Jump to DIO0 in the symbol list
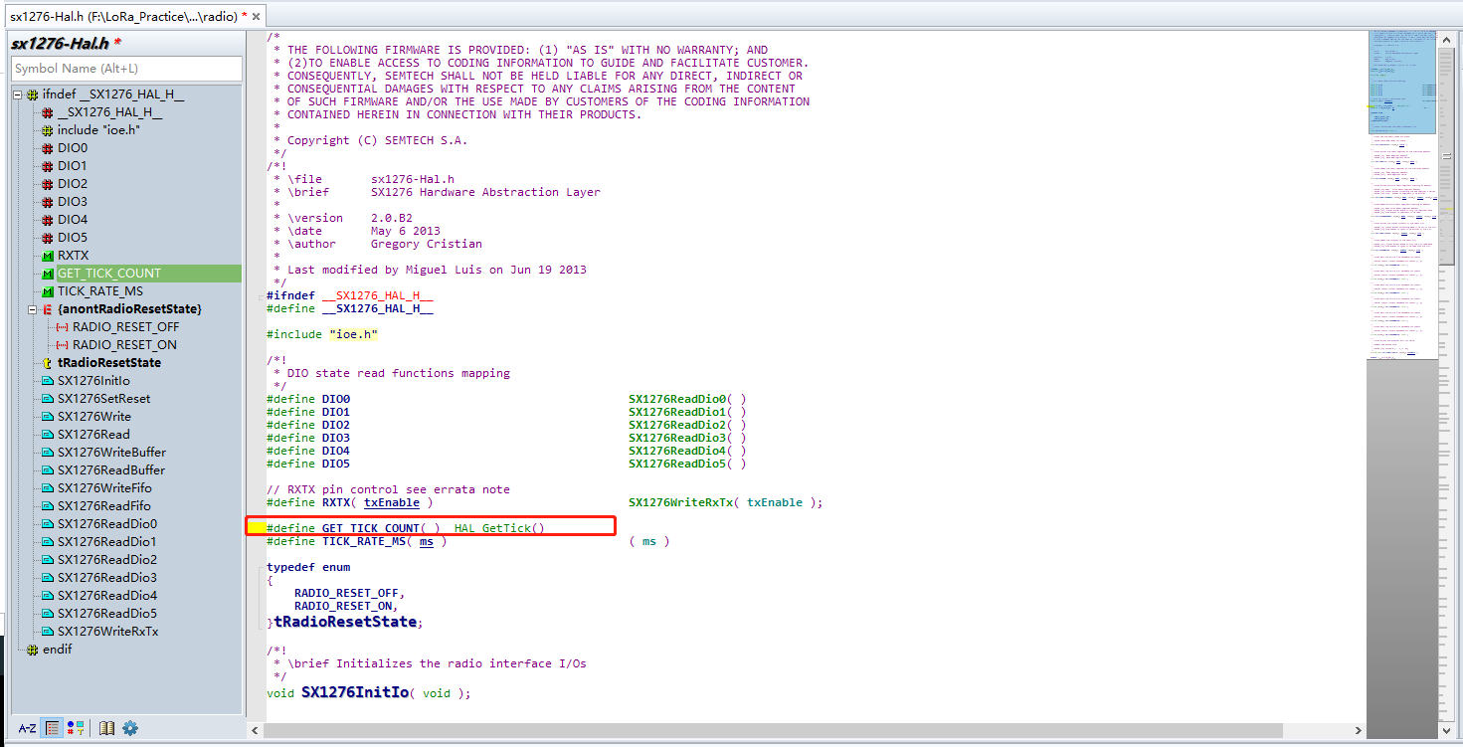Screen dimensions: 1463x747 72,148
